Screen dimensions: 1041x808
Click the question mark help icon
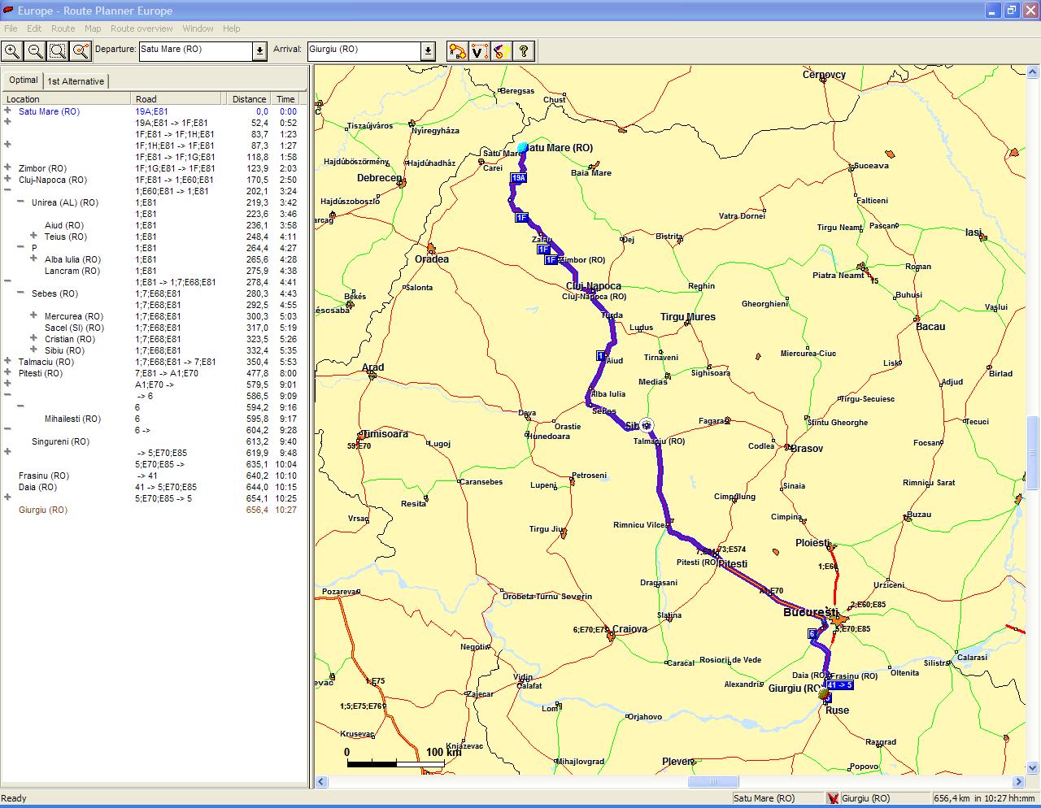pyautogui.click(x=524, y=51)
